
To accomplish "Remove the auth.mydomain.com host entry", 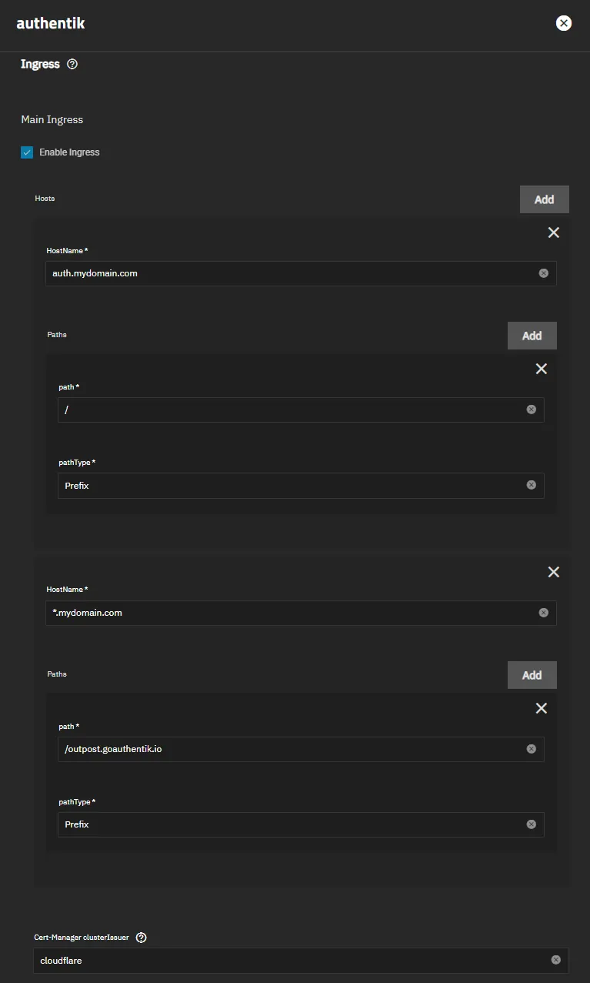I will 554,232.
